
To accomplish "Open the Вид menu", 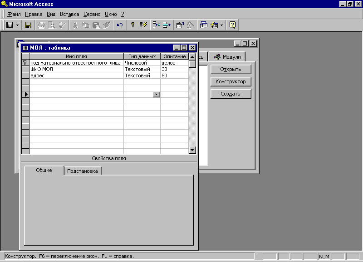I will click(51, 14).
